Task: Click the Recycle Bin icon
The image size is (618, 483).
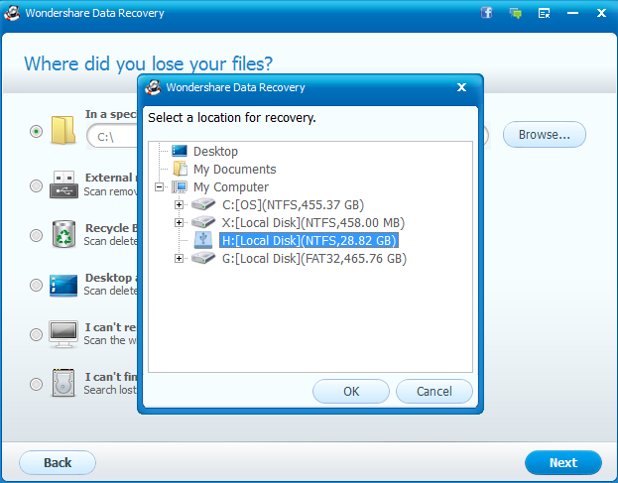Action: [63, 234]
